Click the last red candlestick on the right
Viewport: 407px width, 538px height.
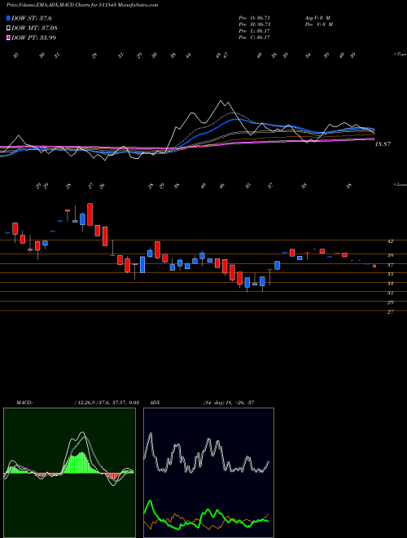(374, 266)
